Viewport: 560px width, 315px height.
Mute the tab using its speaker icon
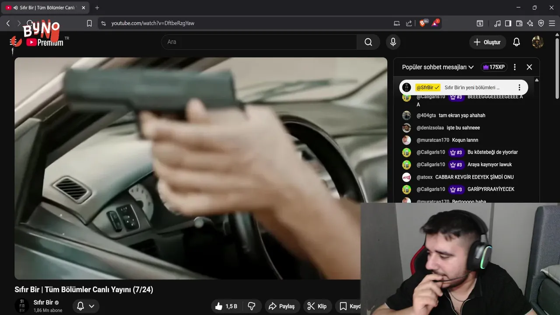16,7
